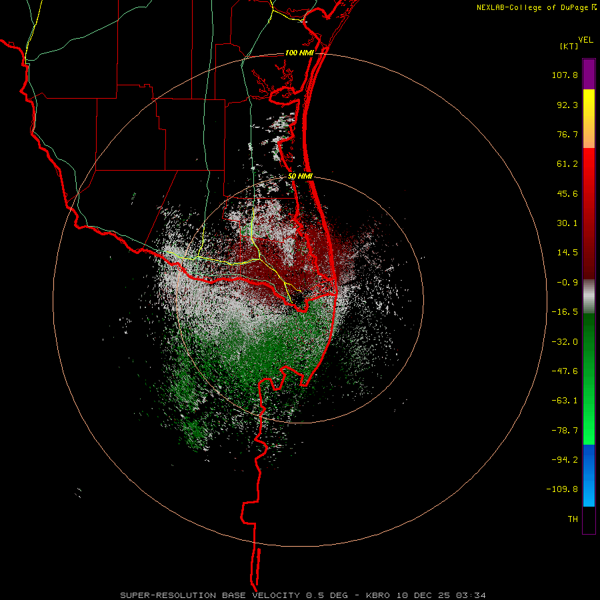Image resolution: width=600 pixels, height=600 pixels.
Task: Click the -16.5 velocity scale value
Action: pos(565,312)
